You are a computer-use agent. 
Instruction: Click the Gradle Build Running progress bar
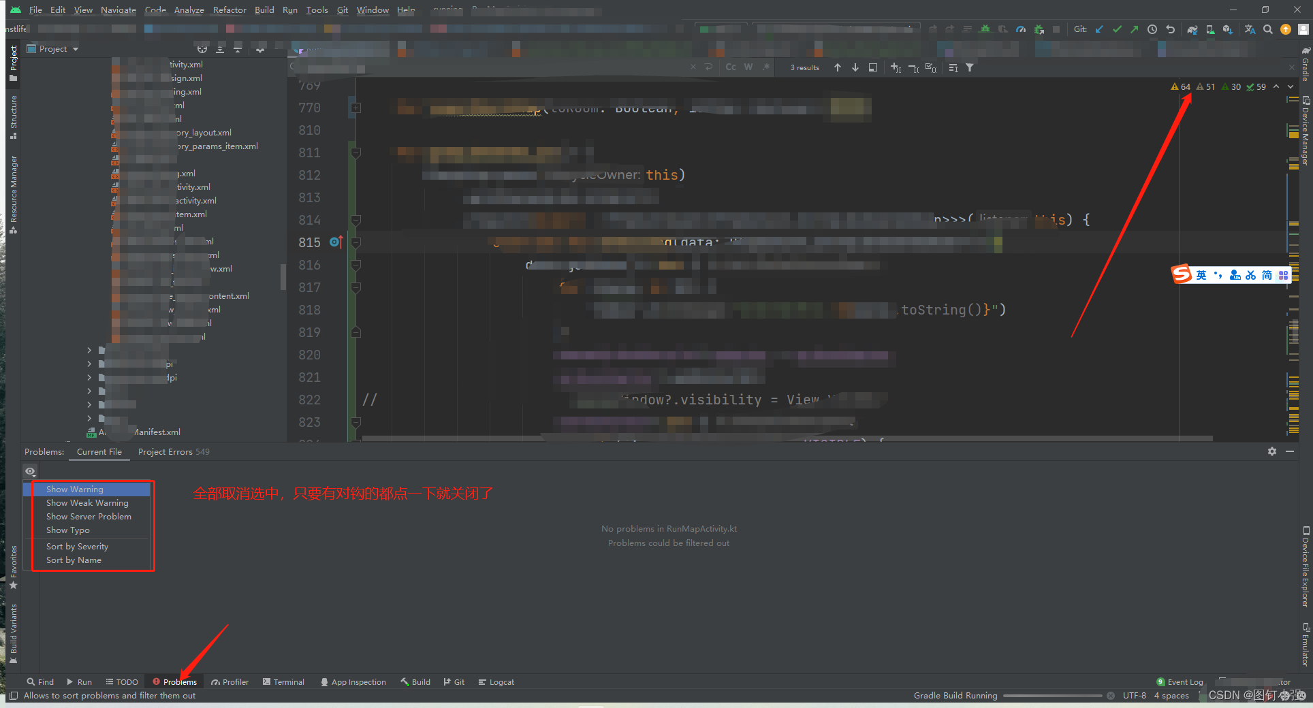point(1054,695)
